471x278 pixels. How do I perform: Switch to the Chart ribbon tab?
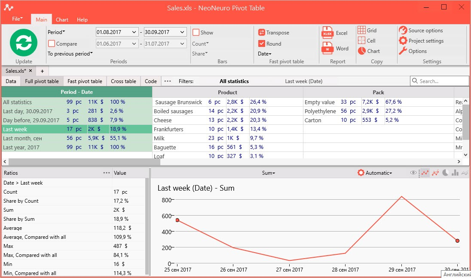62,19
